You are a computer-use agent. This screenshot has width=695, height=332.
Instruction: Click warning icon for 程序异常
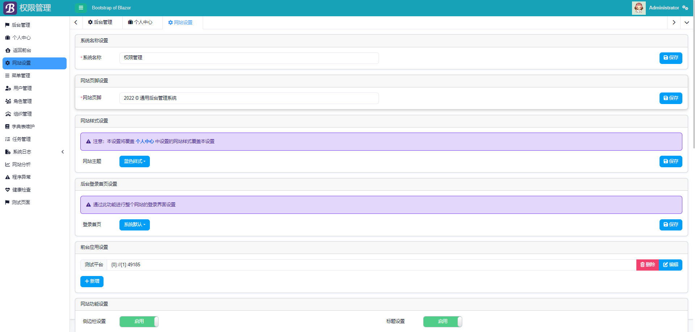[x=8, y=177]
